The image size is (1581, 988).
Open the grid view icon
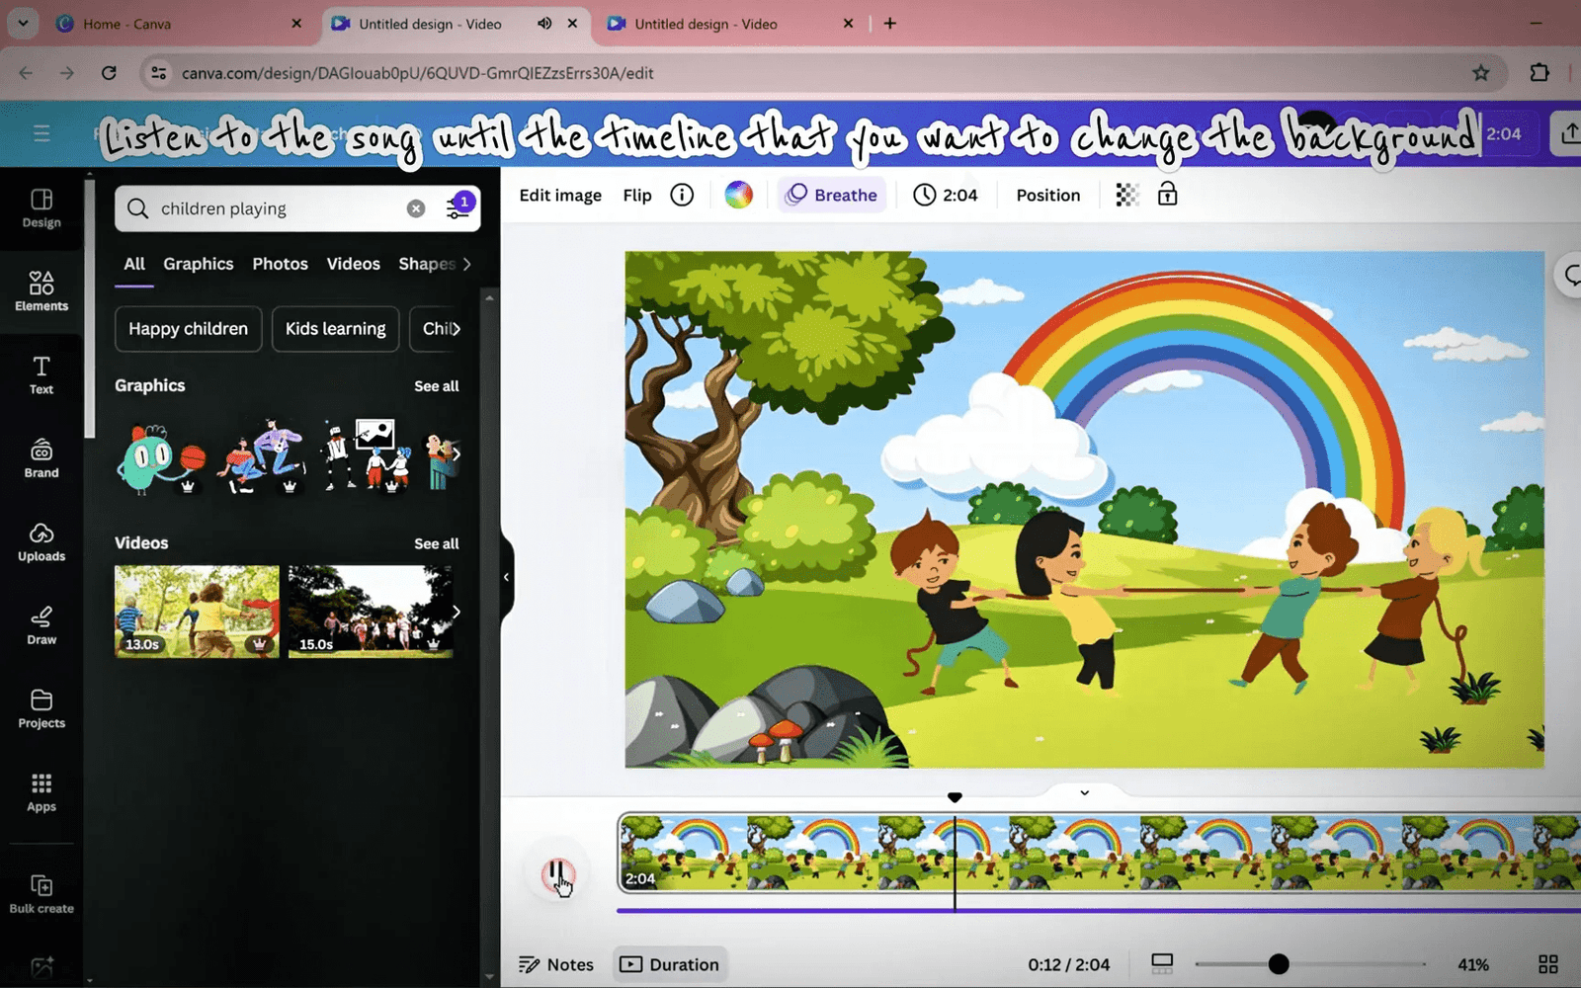1548,963
